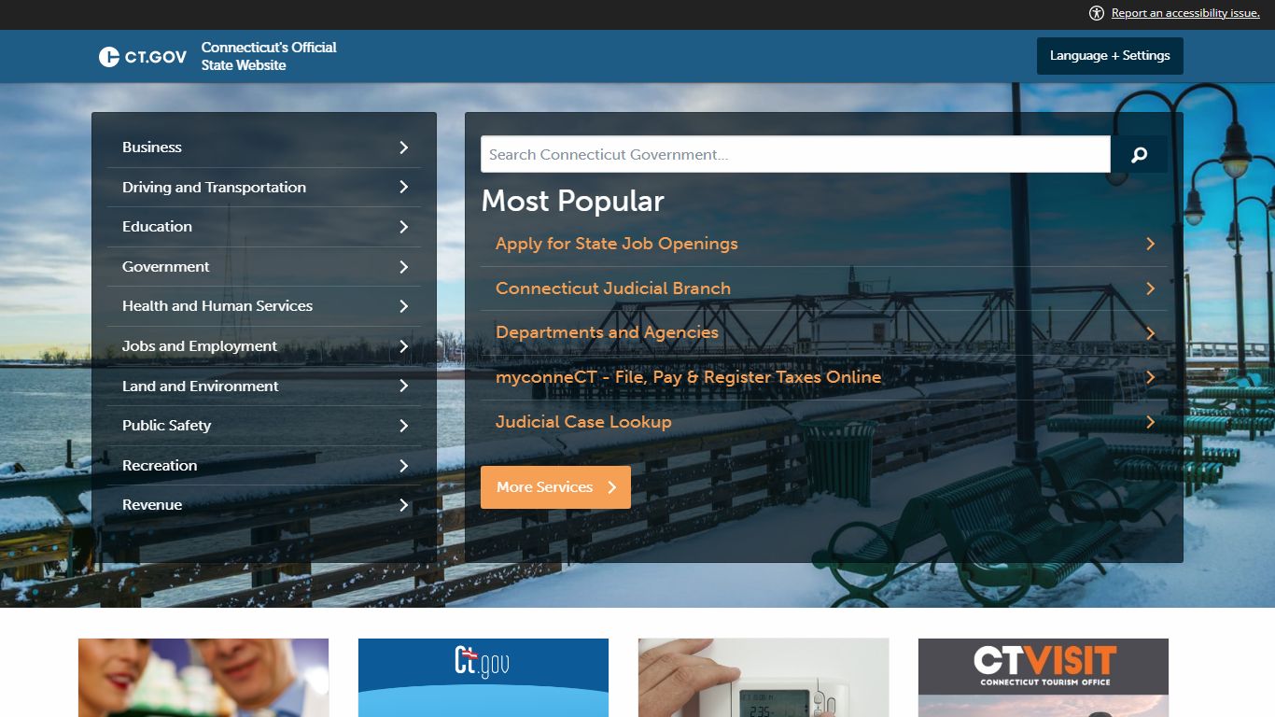Click arrow next to Judicial Case Lookup

click(1150, 422)
